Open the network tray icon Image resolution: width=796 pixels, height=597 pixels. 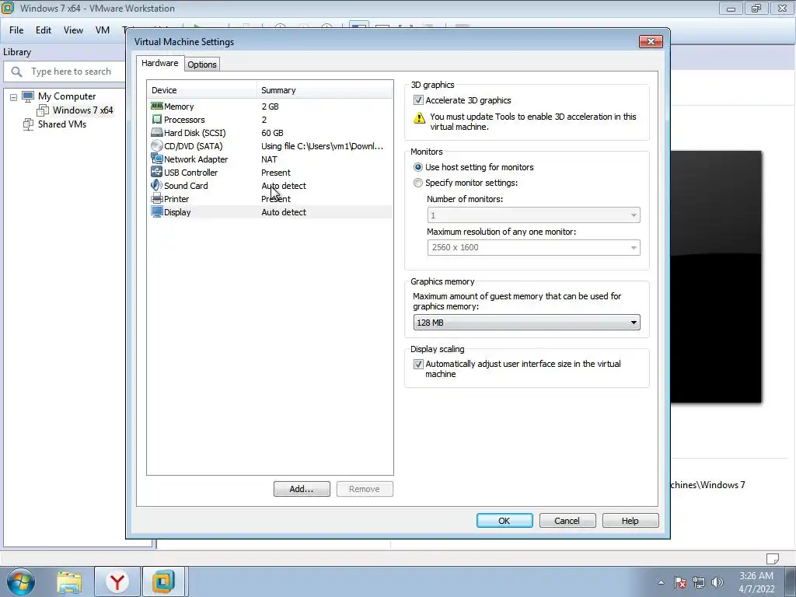point(699,582)
